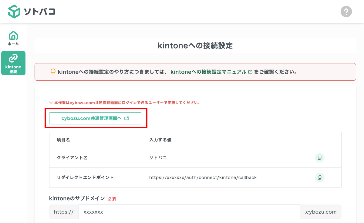Click the kintoneへの接続設定 page heading
The image size is (364, 223).
pyautogui.click(x=195, y=46)
